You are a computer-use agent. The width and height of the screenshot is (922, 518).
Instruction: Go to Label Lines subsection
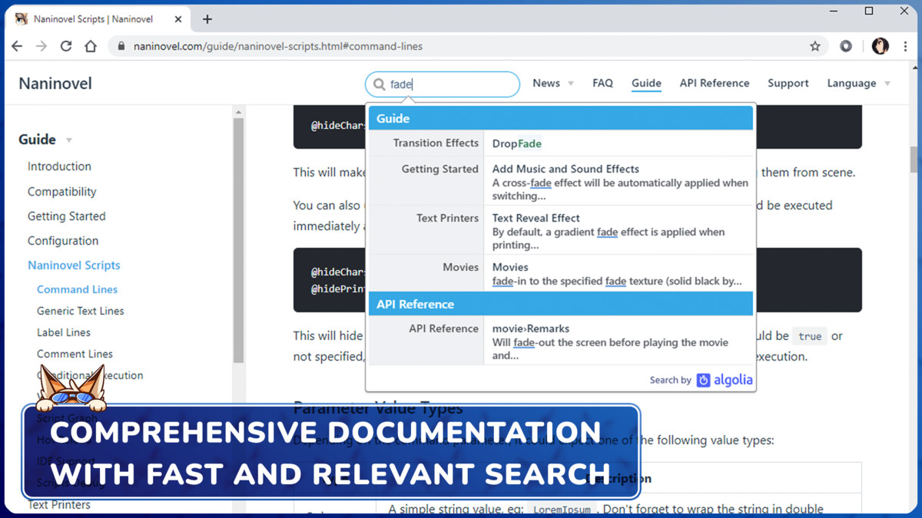tap(64, 332)
